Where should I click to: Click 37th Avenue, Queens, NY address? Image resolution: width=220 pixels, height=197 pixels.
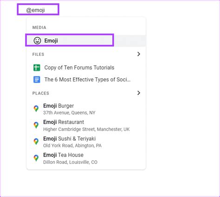coord(69,113)
